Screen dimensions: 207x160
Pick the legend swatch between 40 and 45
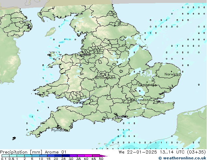(x=88, y=156)
